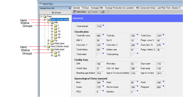This screenshot has height=97, width=183.
Task: Click the help question mark icon
Action: click(x=107, y=12)
